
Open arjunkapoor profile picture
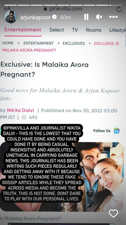coord(11,17)
